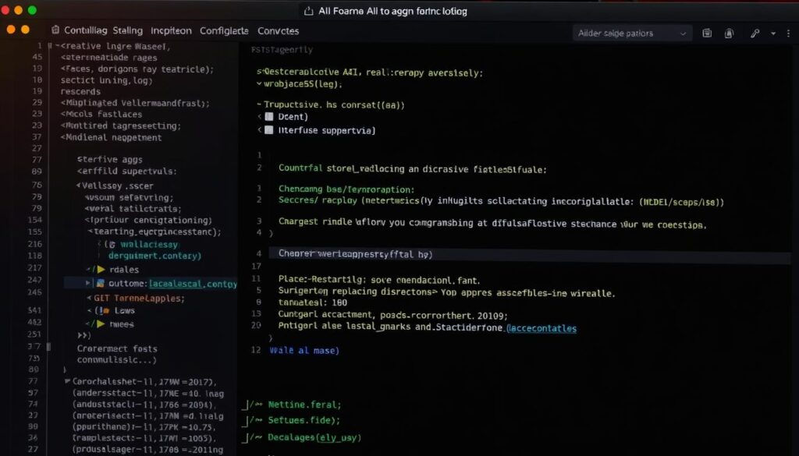Open the small caret dropdown next to the wrench
This screenshot has height=456, width=799.
tap(773, 33)
